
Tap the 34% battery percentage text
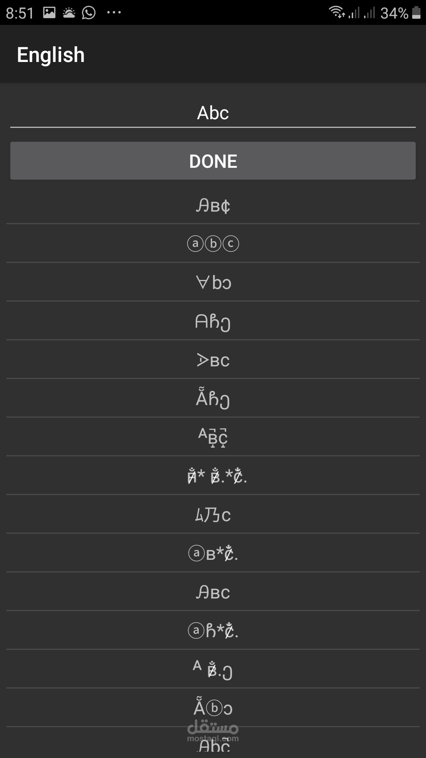(394, 13)
